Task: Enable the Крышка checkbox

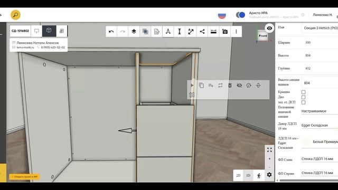Action: tap(303, 92)
